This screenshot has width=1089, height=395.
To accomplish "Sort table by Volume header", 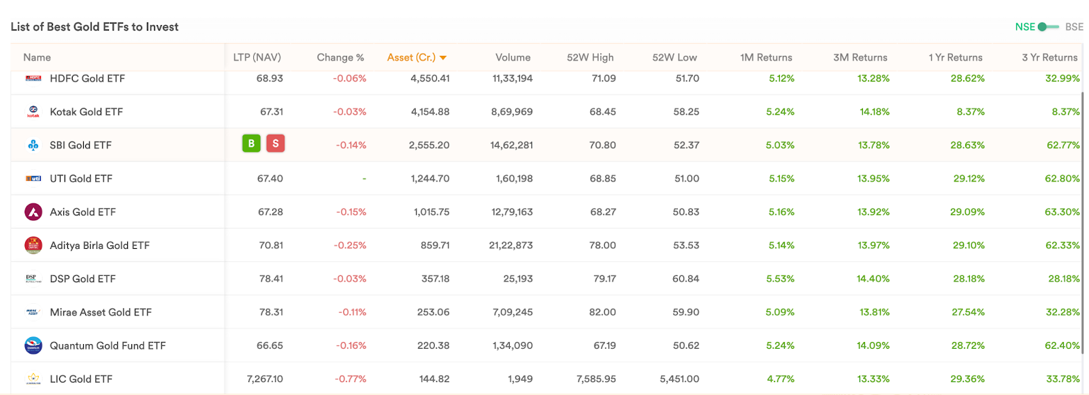I will tap(513, 58).
